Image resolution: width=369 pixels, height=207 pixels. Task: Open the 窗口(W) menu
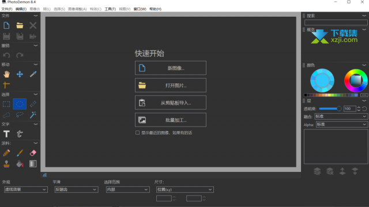140,9
